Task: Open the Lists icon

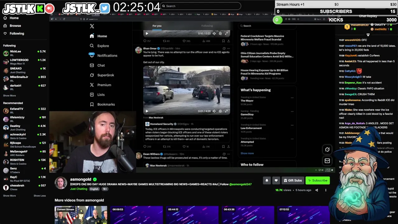Action: [92, 95]
